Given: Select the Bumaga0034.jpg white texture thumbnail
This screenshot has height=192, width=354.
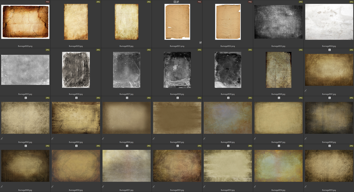Looking at the screenshot, I should pos(329,21).
